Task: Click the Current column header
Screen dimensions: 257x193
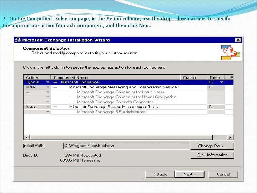Action: [193, 77]
